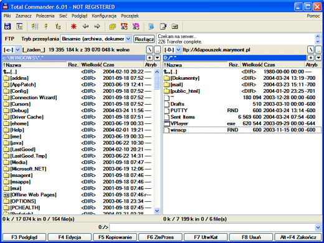Open the Konfiguracja menu
The image size is (324, 243).
(x=104, y=16)
